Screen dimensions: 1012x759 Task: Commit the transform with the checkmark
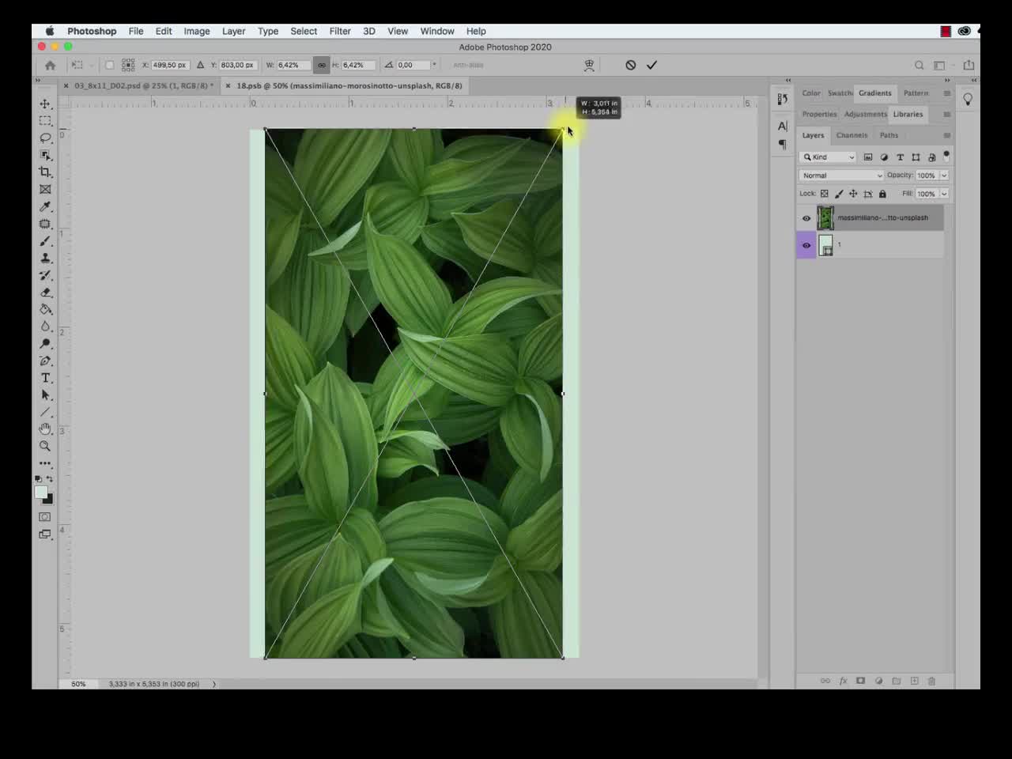tap(651, 65)
